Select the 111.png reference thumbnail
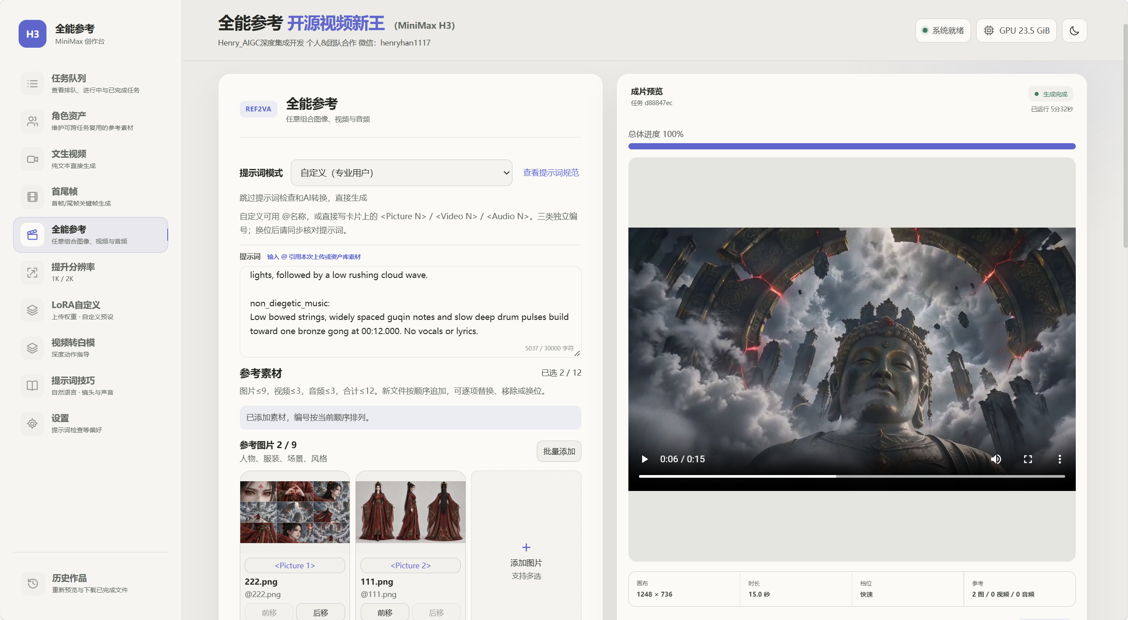1128x620 pixels. coord(411,512)
